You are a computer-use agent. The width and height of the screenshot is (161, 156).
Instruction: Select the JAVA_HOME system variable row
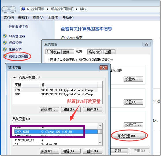pyautogui.click(x=56, y=132)
